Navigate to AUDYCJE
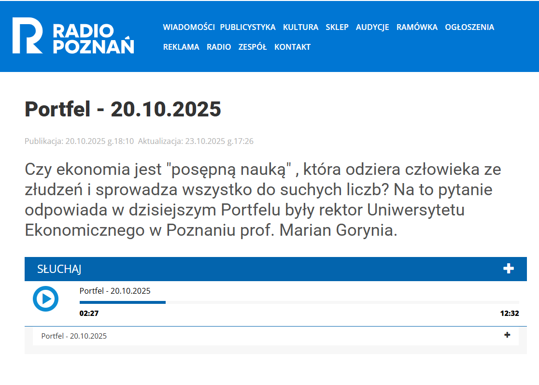The image size is (539, 385). (372, 27)
